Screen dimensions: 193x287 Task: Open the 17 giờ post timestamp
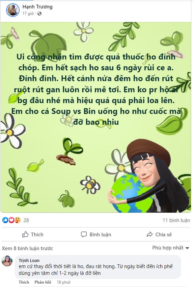[28, 14]
